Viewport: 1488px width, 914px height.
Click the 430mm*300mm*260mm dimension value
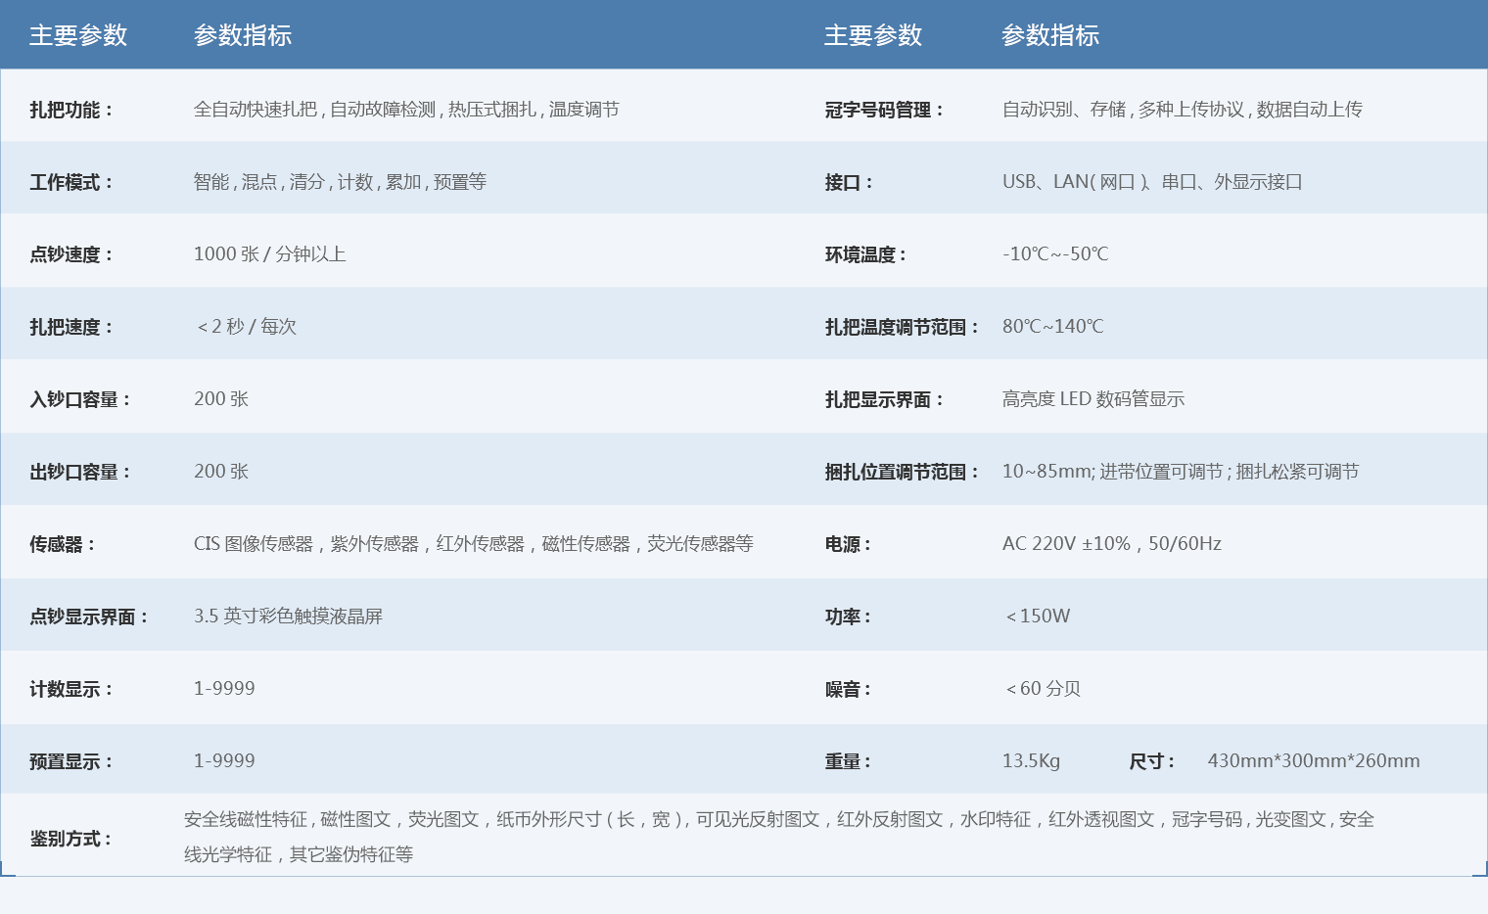click(1313, 761)
